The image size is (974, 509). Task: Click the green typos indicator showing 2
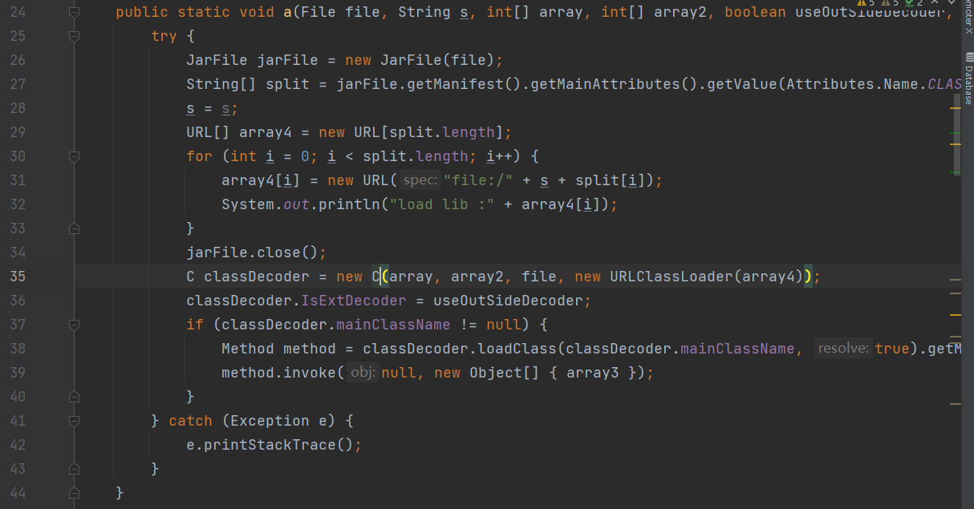(x=915, y=3)
